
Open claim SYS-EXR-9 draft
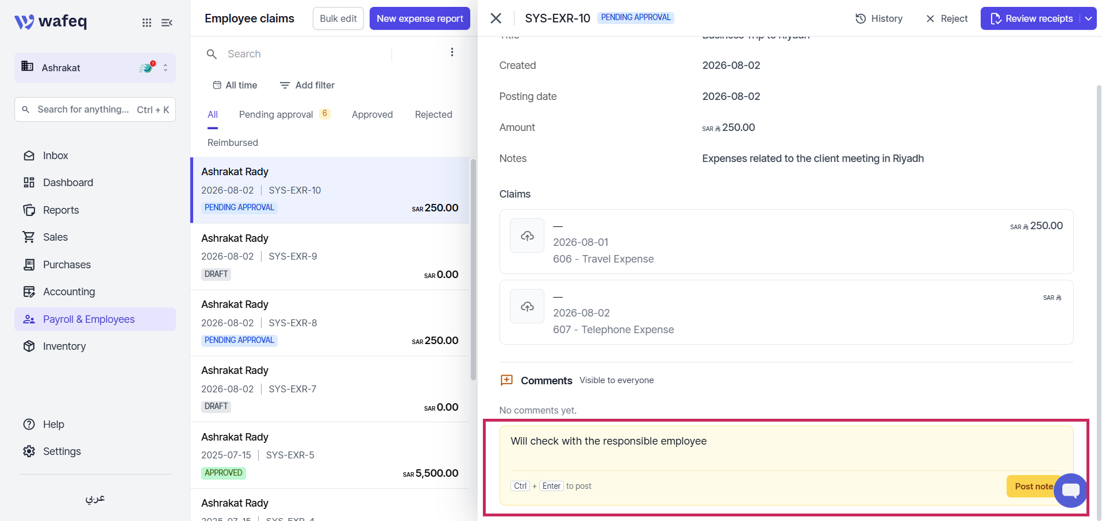click(330, 257)
